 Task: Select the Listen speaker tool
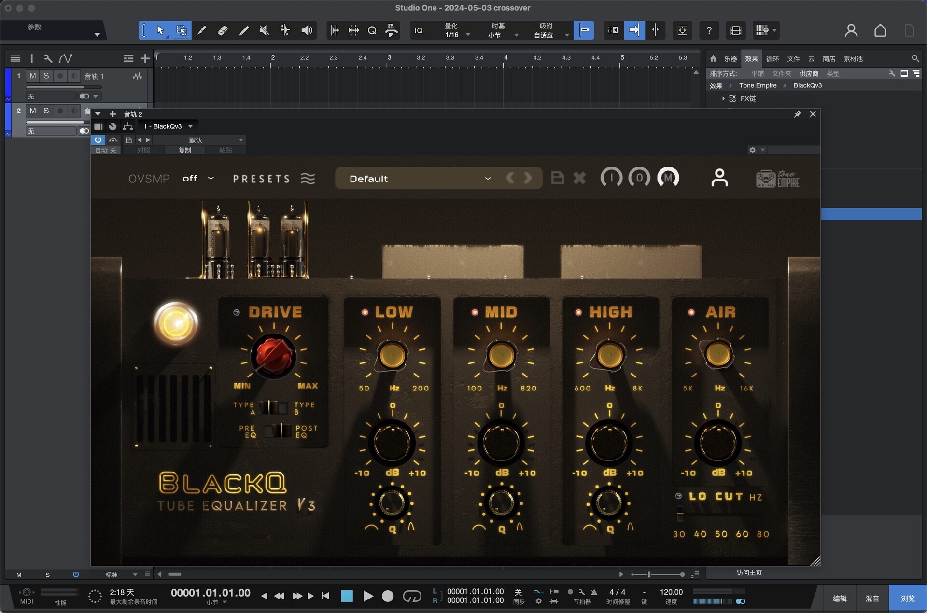(x=307, y=30)
